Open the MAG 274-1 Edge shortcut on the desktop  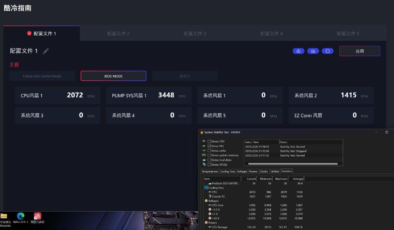point(21,218)
